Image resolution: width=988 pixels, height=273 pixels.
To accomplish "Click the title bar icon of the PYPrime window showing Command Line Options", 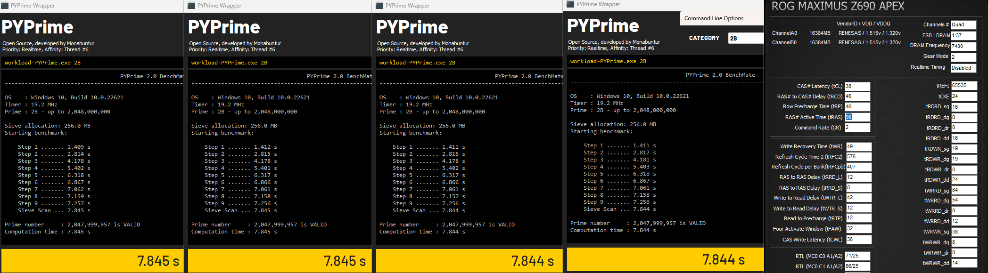I will coord(570,4).
